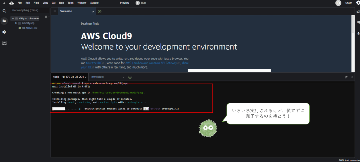Image resolution: width=360 pixels, height=162 pixels.
Task: Open preferences gear in top-right corner
Action: point(358,3)
